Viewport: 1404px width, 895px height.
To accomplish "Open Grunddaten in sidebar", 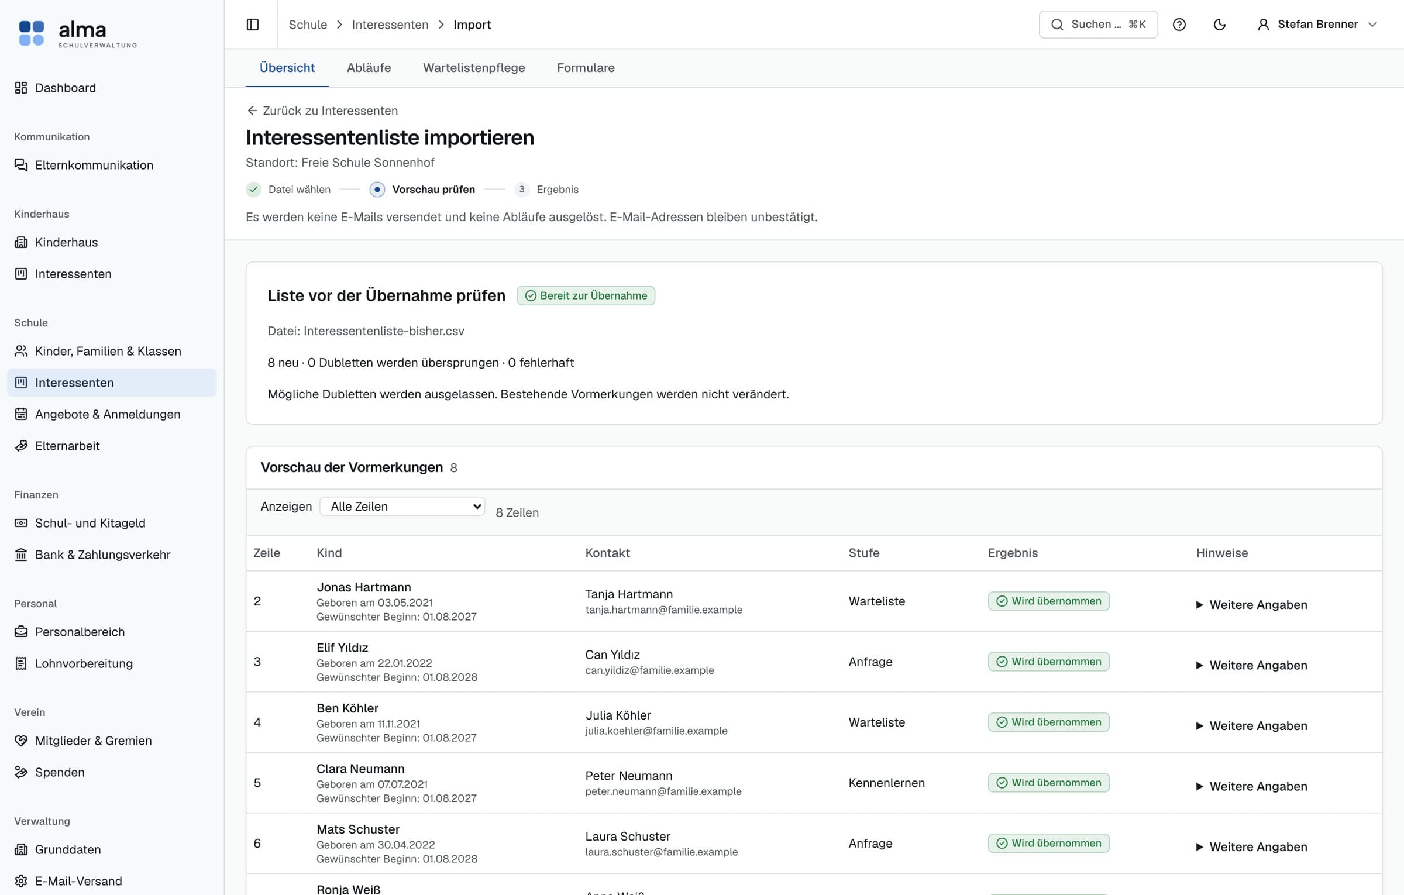I will point(112,849).
